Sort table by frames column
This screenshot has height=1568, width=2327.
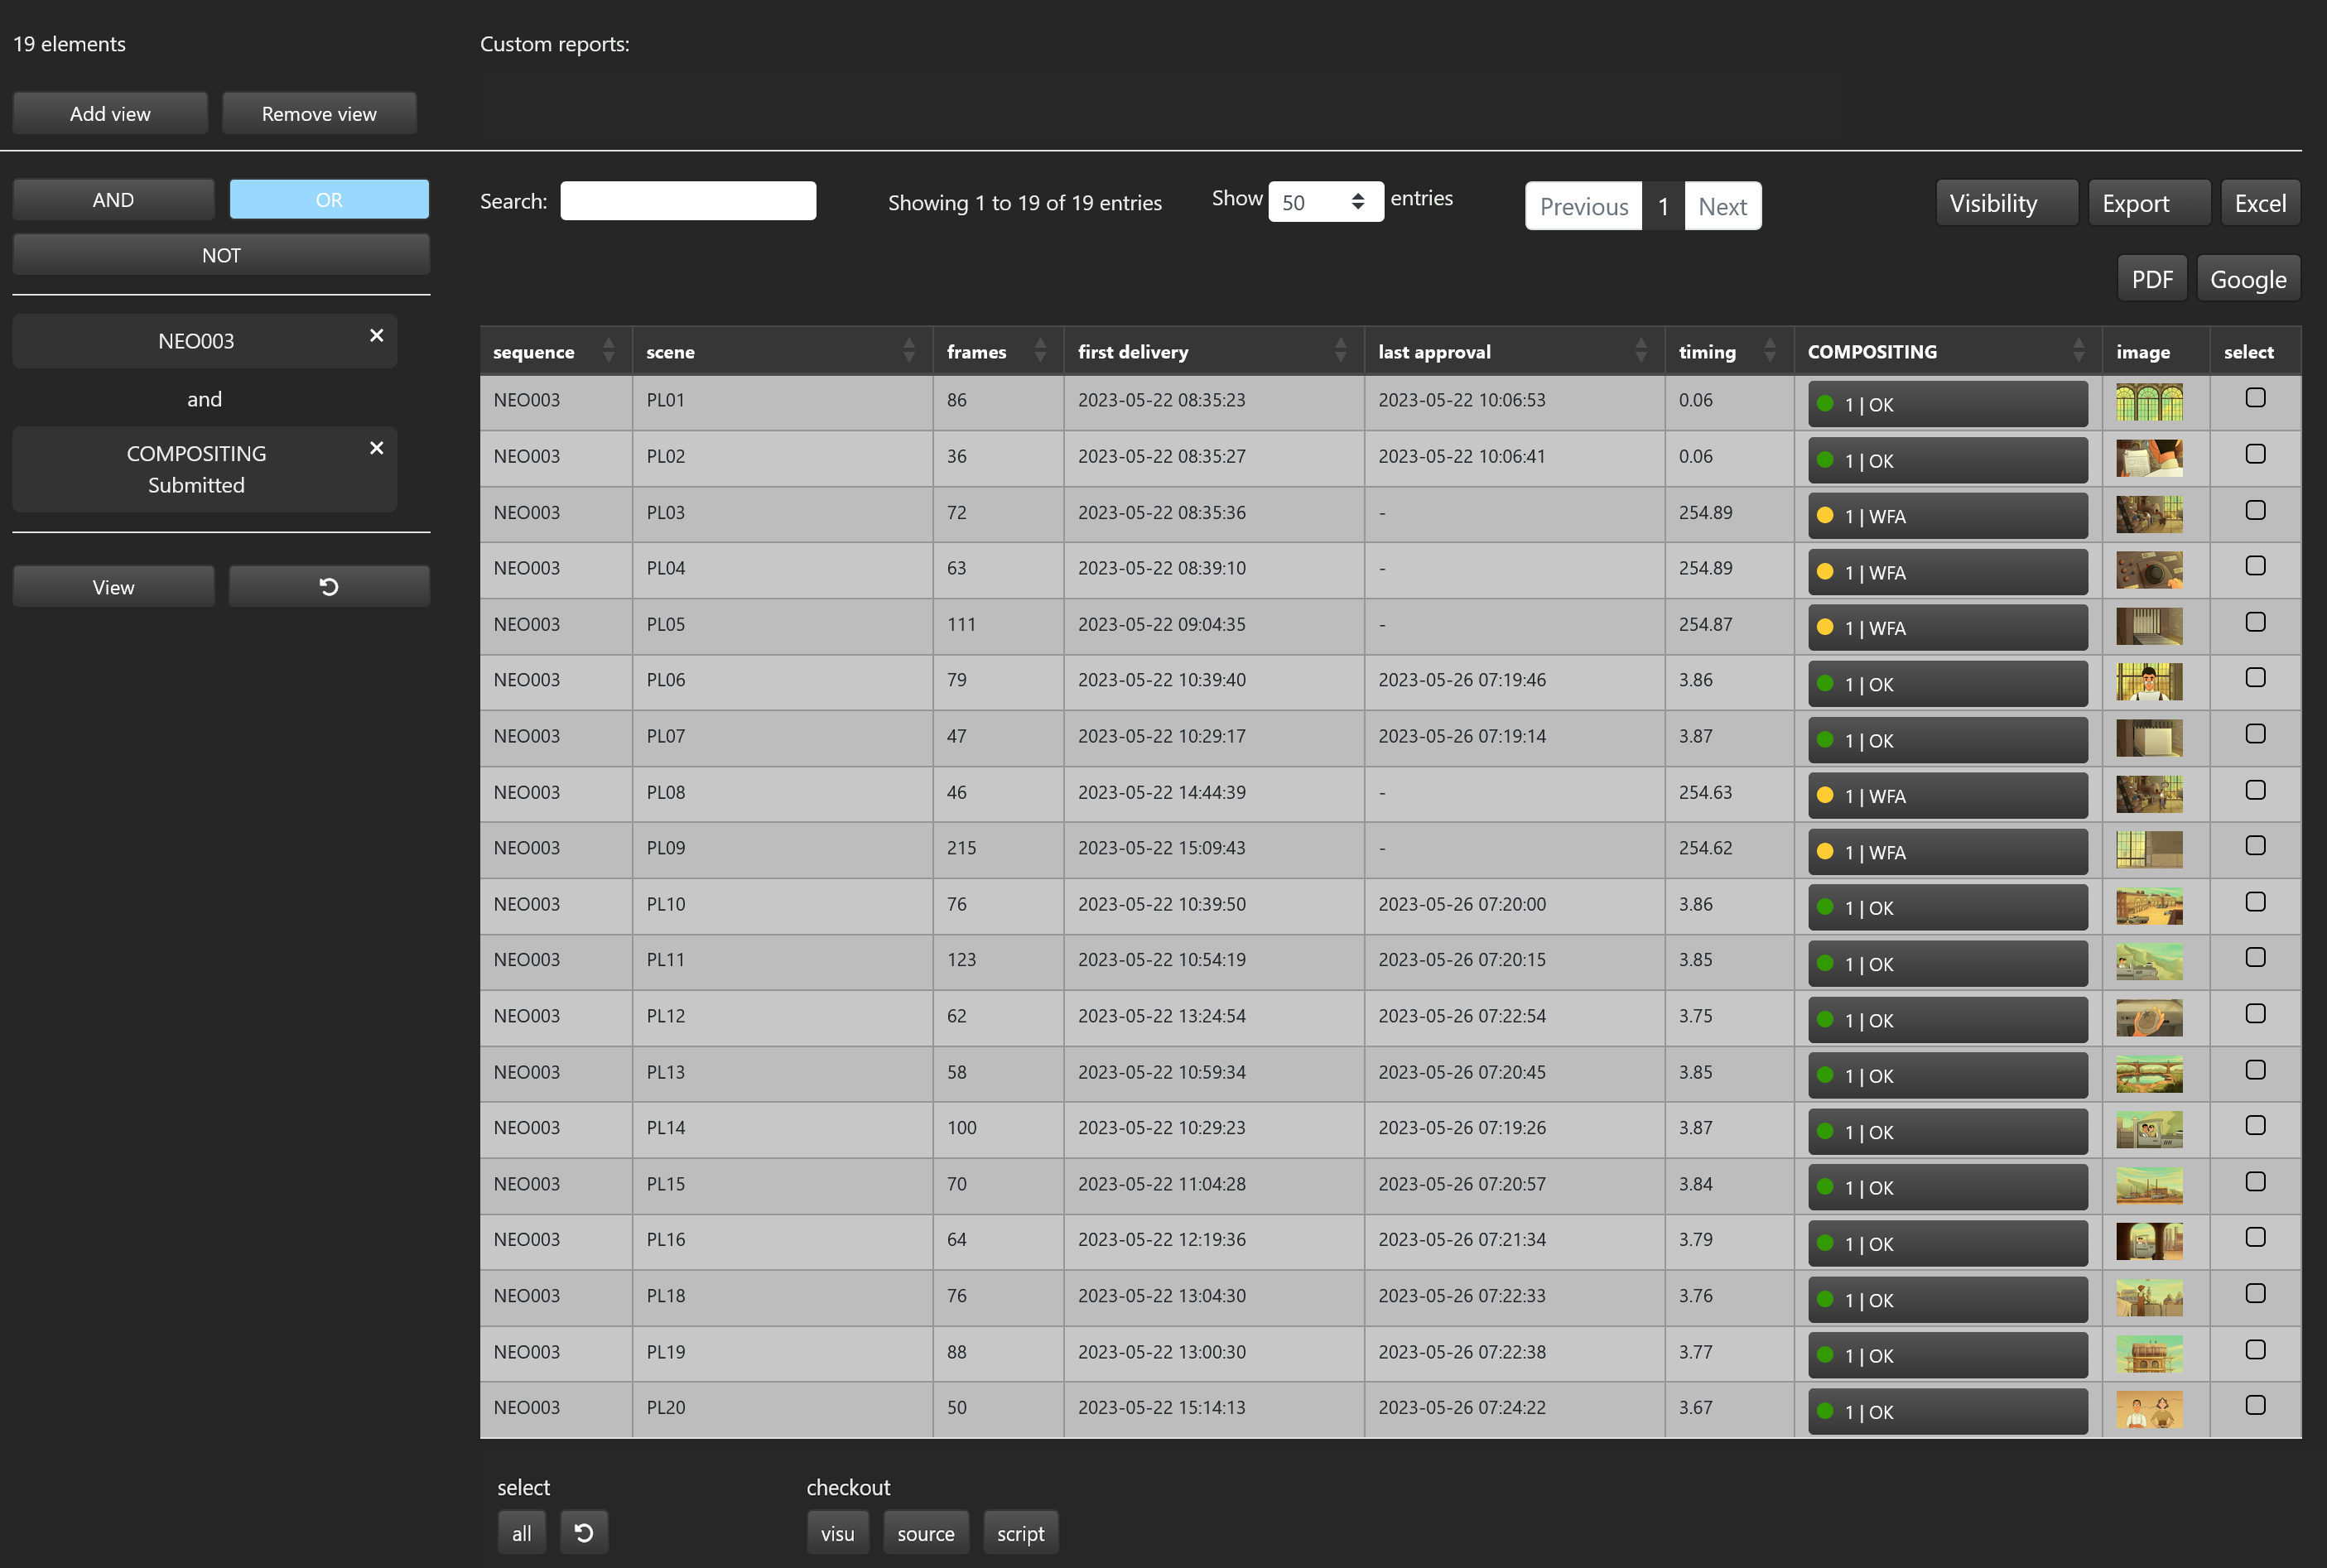1039,351
